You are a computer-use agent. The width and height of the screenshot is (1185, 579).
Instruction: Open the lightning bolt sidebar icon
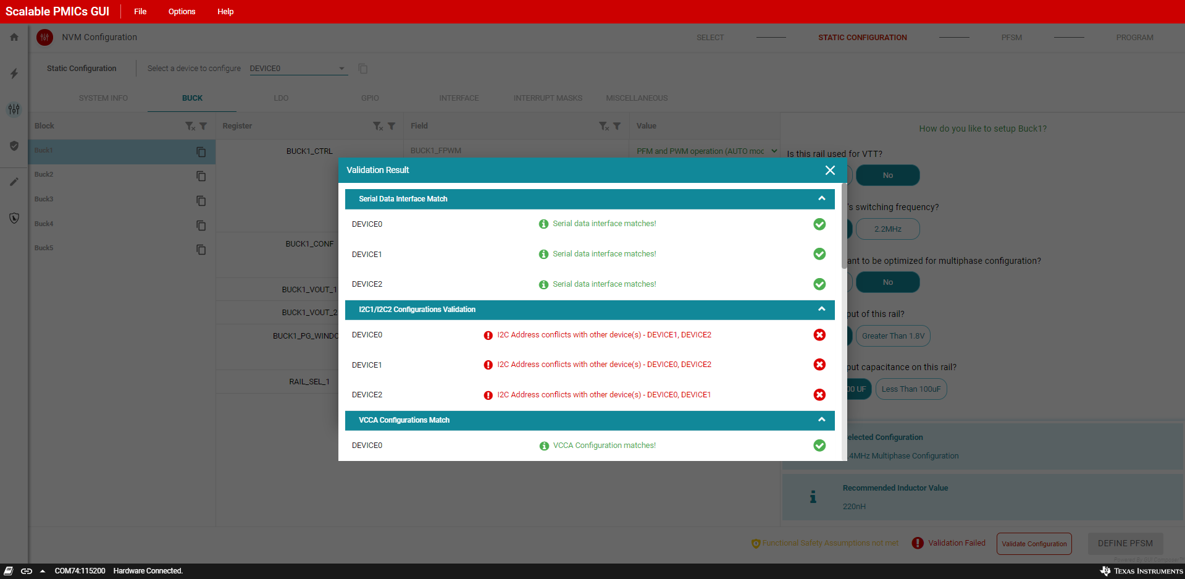click(14, 74)
